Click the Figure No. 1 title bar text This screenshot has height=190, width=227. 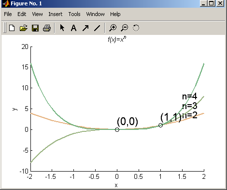pos(26,3)
